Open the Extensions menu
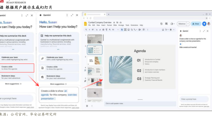The height and width of the screenshot is (117, 212). 134,25
